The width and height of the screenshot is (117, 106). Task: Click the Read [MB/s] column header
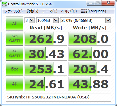click(x=46, y=28)
